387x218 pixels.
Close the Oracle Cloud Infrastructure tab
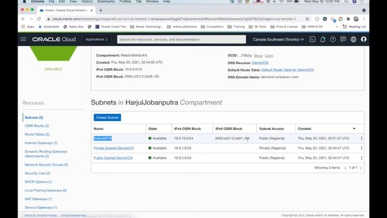[x=91, y=10]
